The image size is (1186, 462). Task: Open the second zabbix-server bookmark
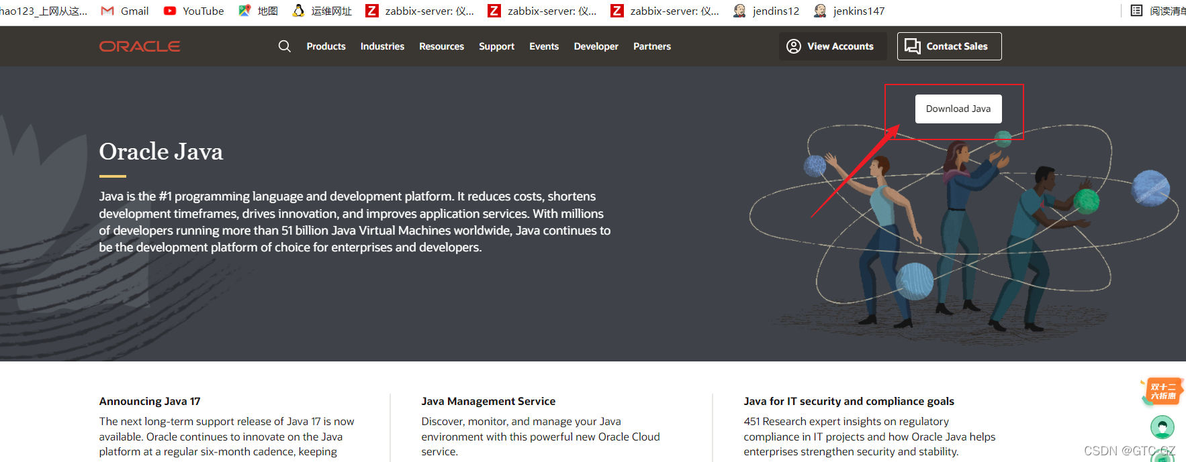click(x=542, y=11)
